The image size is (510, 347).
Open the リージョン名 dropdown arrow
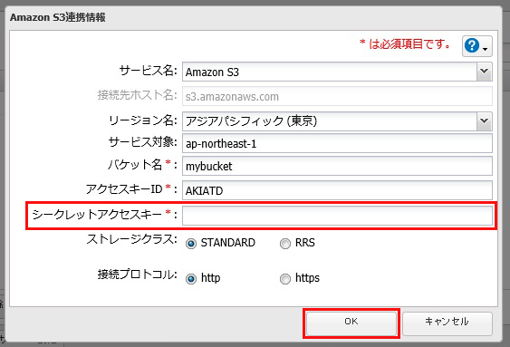click(485, 121)
